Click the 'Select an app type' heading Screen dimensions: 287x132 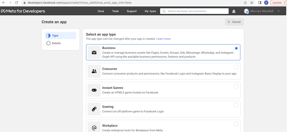click(101, 34)
